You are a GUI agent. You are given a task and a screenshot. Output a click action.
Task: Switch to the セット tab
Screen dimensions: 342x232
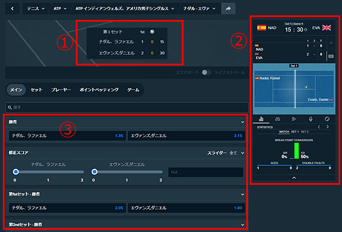coord(36,90)
